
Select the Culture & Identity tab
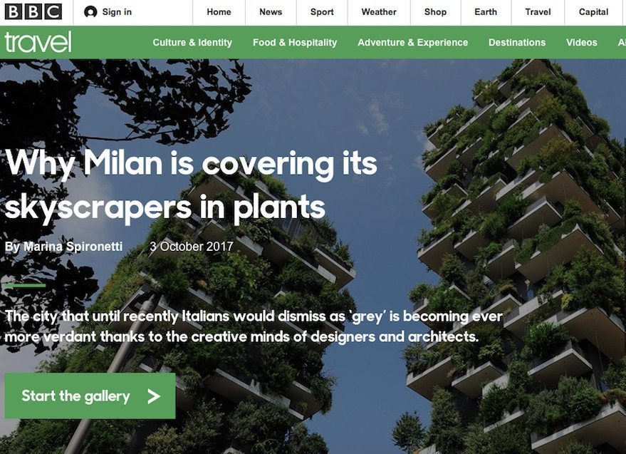(x=192, y=42)
